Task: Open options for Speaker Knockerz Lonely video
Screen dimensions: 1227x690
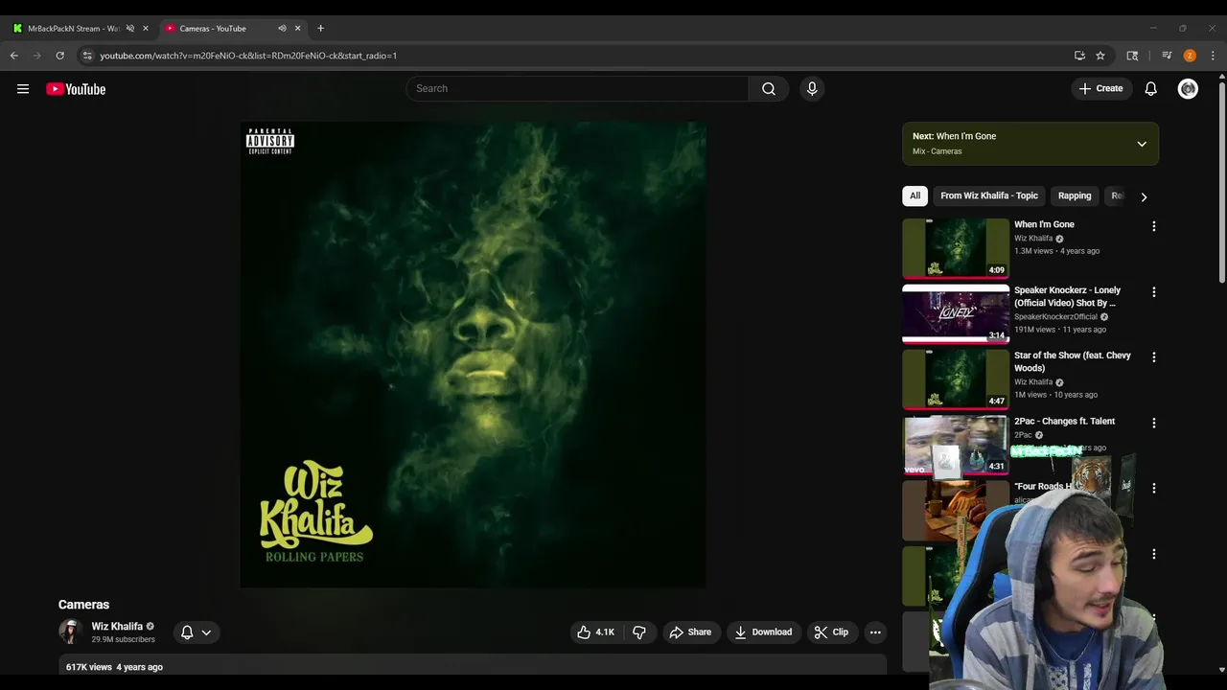Action: [1153, 291]
